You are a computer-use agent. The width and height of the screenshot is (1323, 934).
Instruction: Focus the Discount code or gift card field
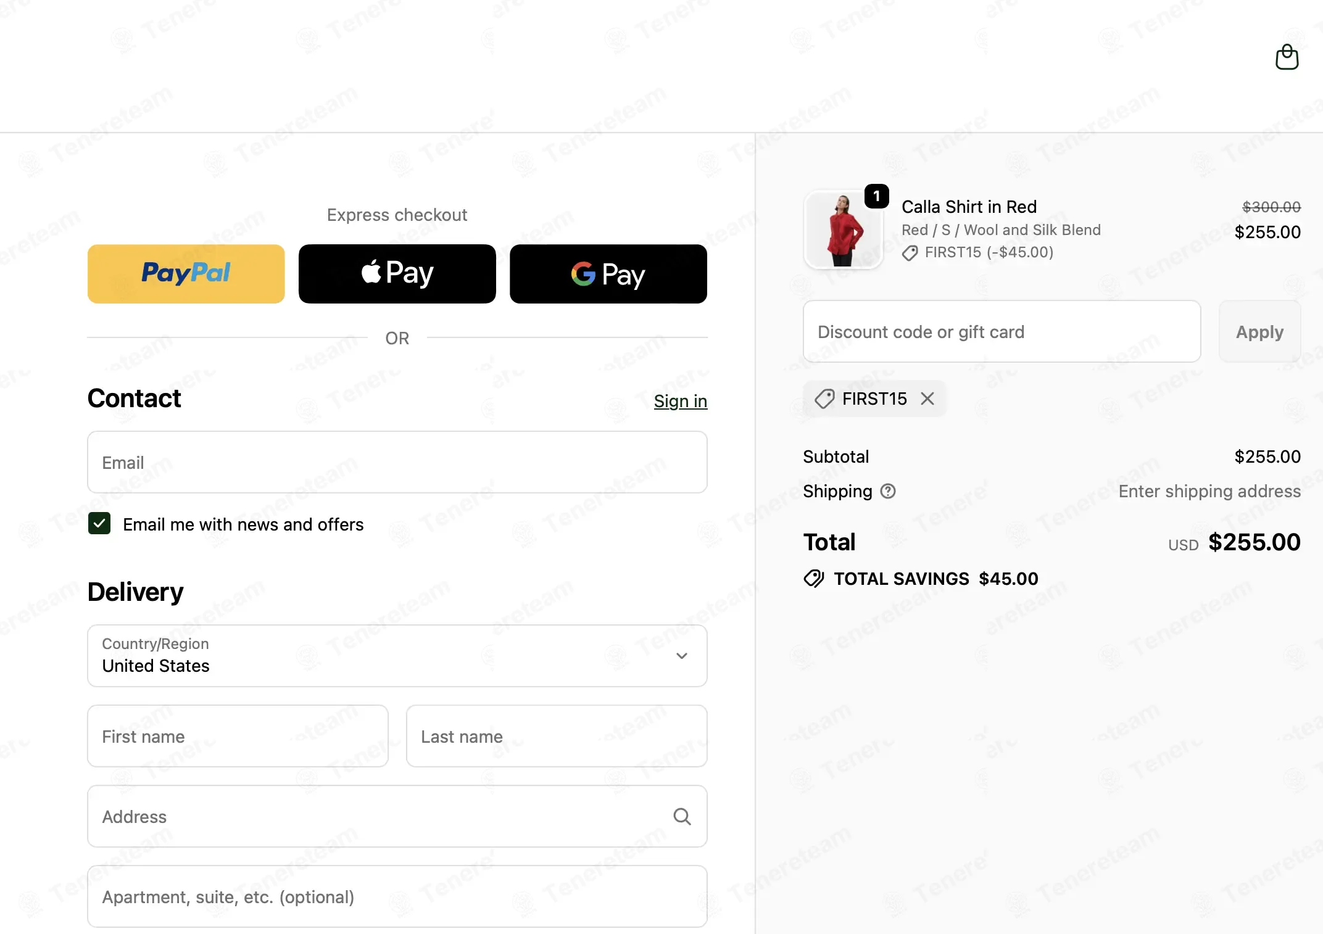point(1002,332)
